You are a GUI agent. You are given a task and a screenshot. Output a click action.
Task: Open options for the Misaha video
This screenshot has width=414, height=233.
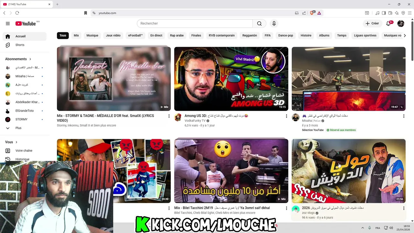404,116
